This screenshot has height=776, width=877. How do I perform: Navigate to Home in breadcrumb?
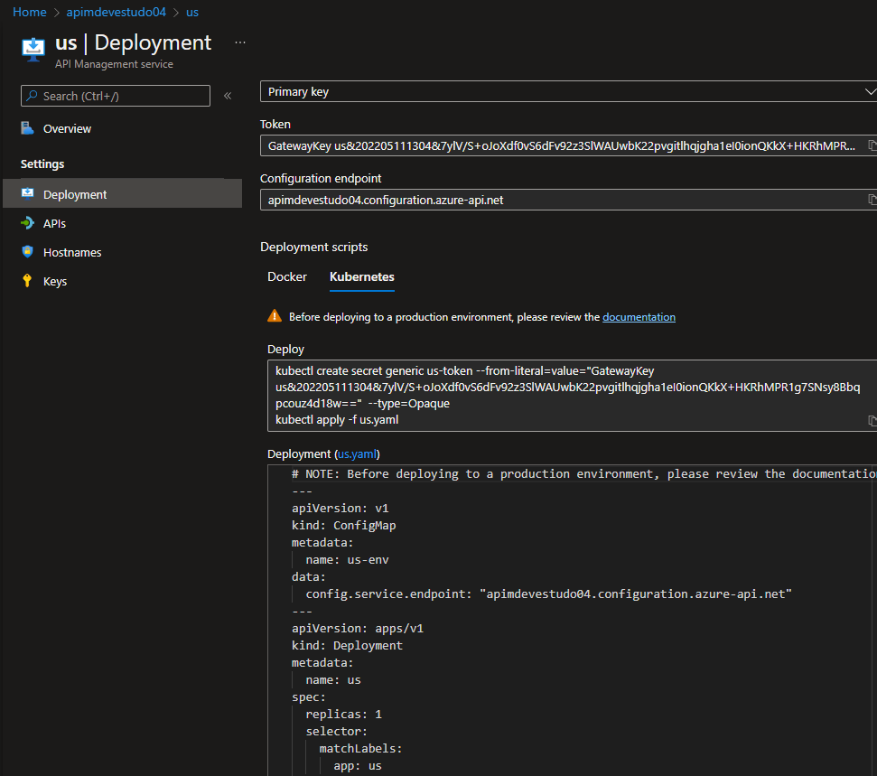[30, 12]
